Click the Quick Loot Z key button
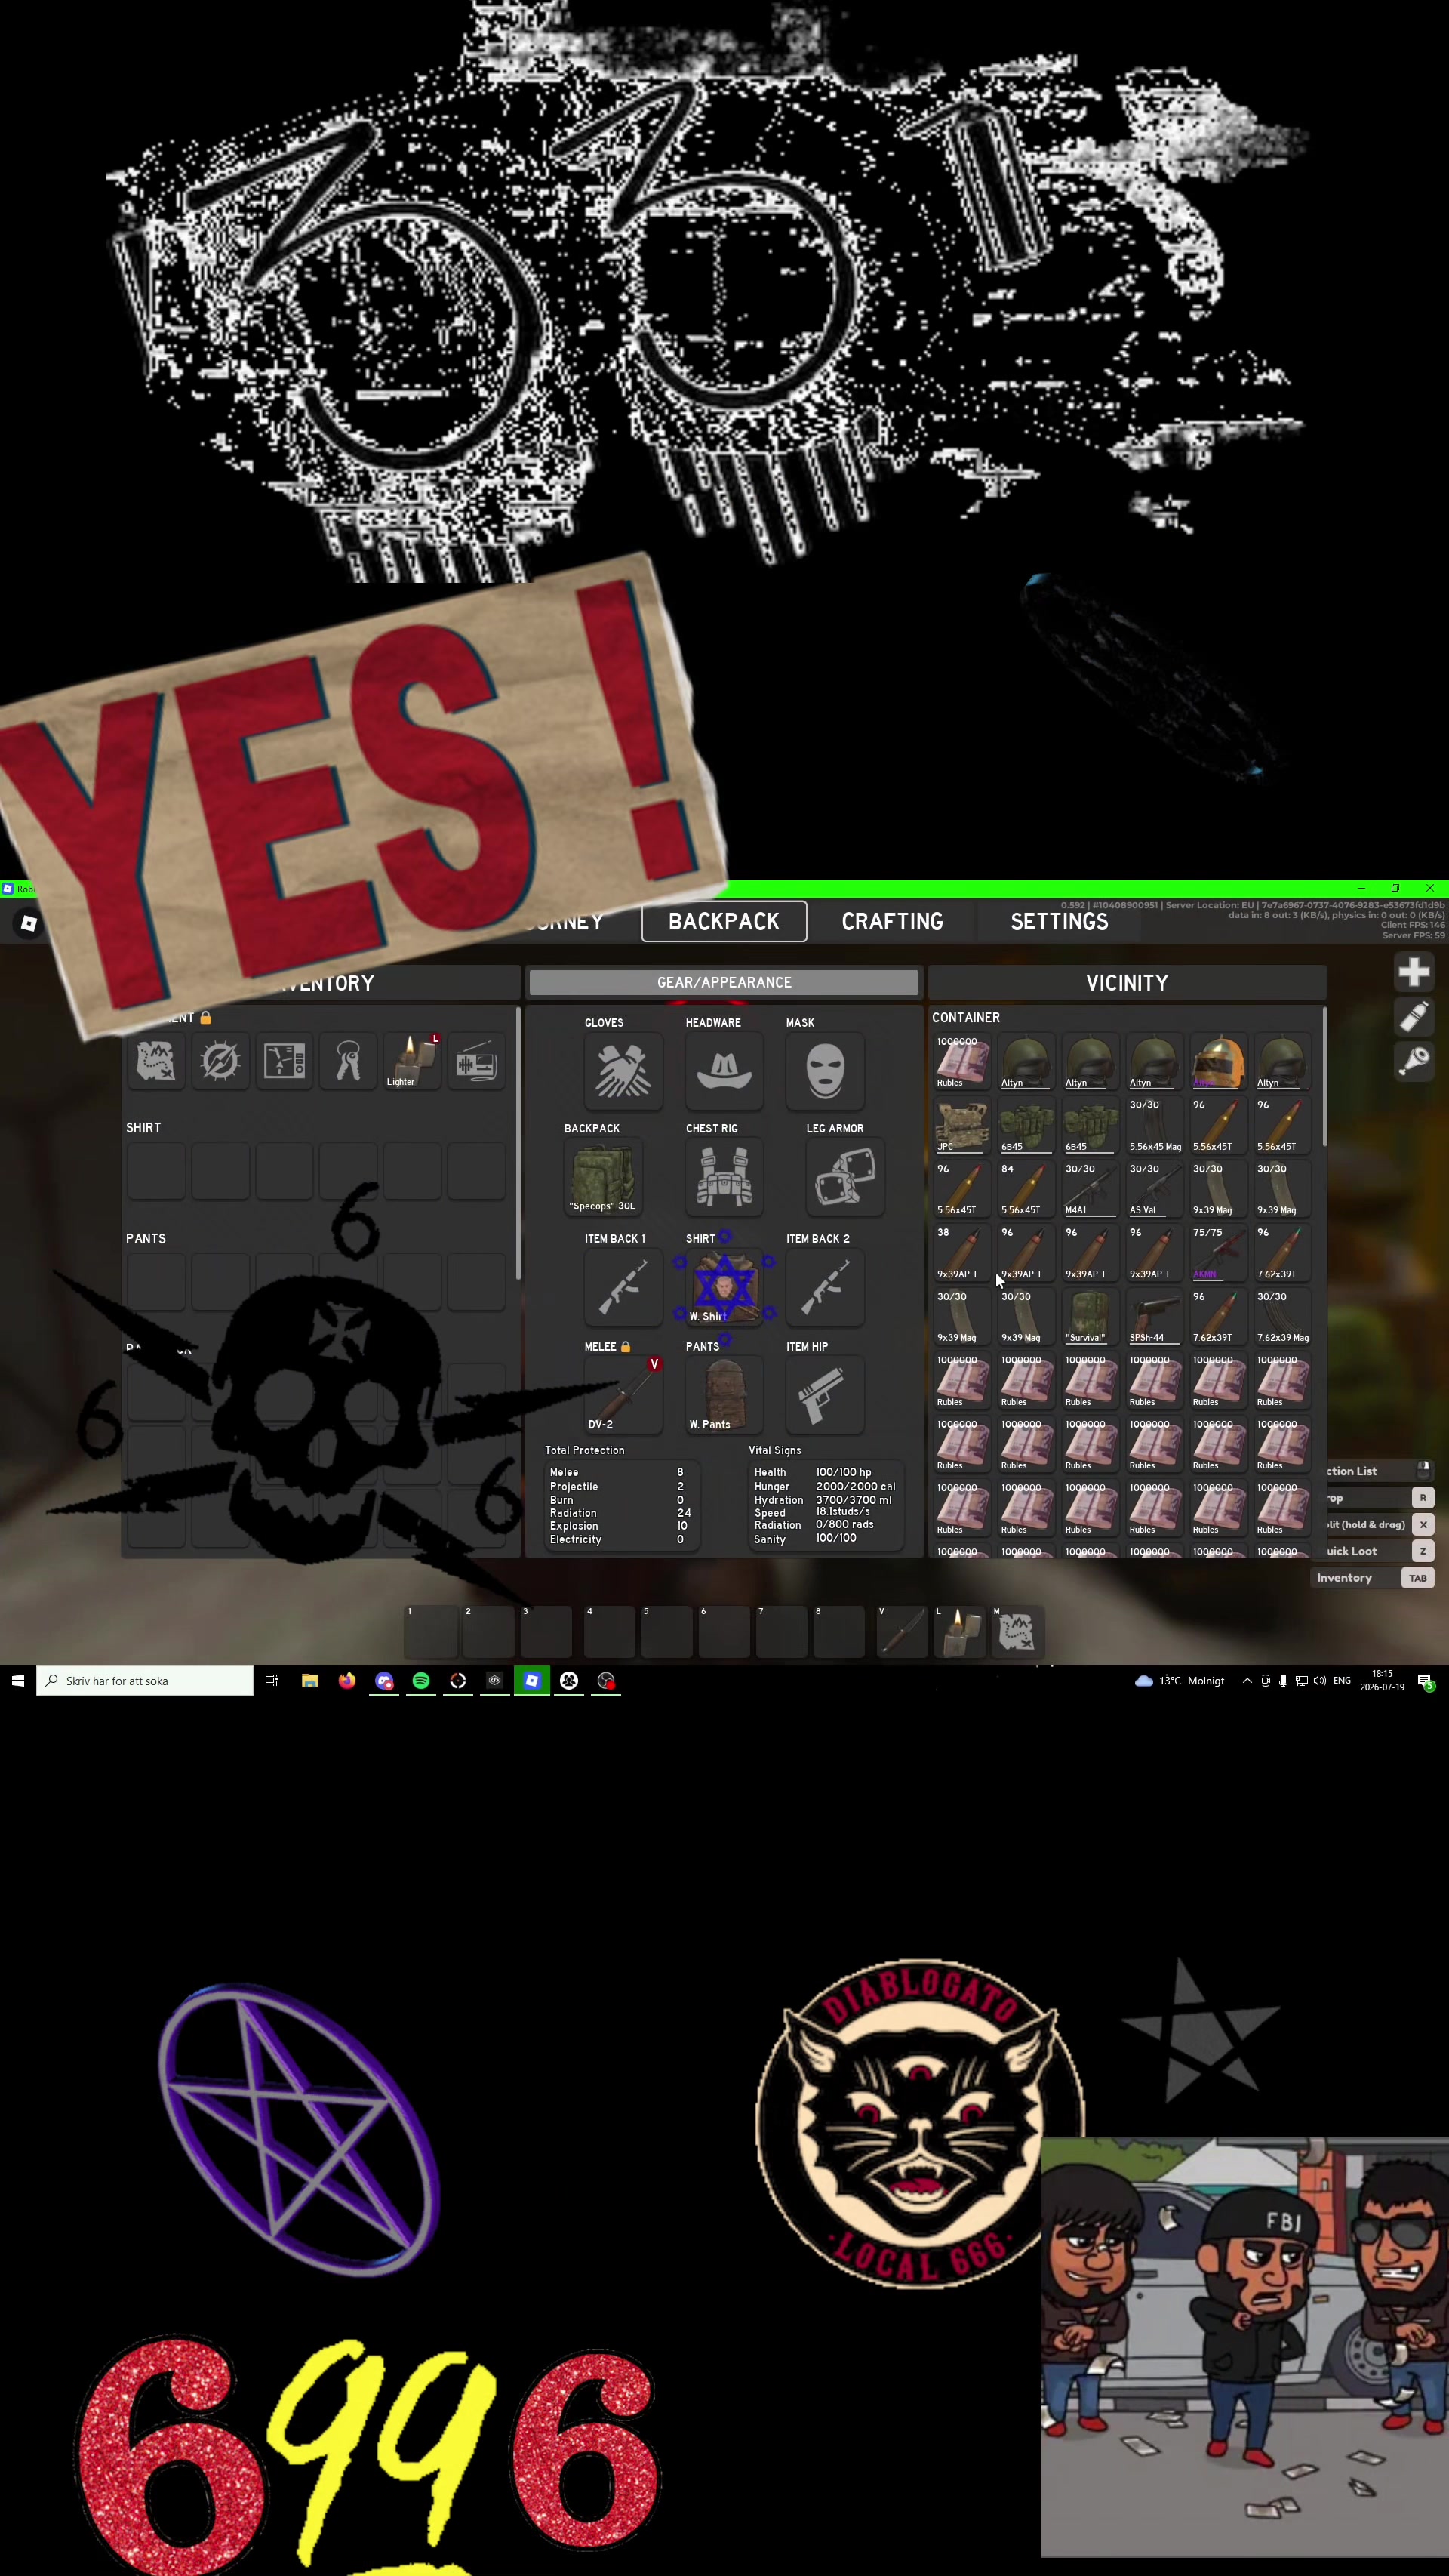Viewport: 1449px width, 2576px height. tap(1423, 1551)
